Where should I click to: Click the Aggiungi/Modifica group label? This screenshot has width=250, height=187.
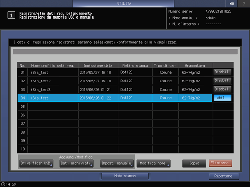click(76, 157)
